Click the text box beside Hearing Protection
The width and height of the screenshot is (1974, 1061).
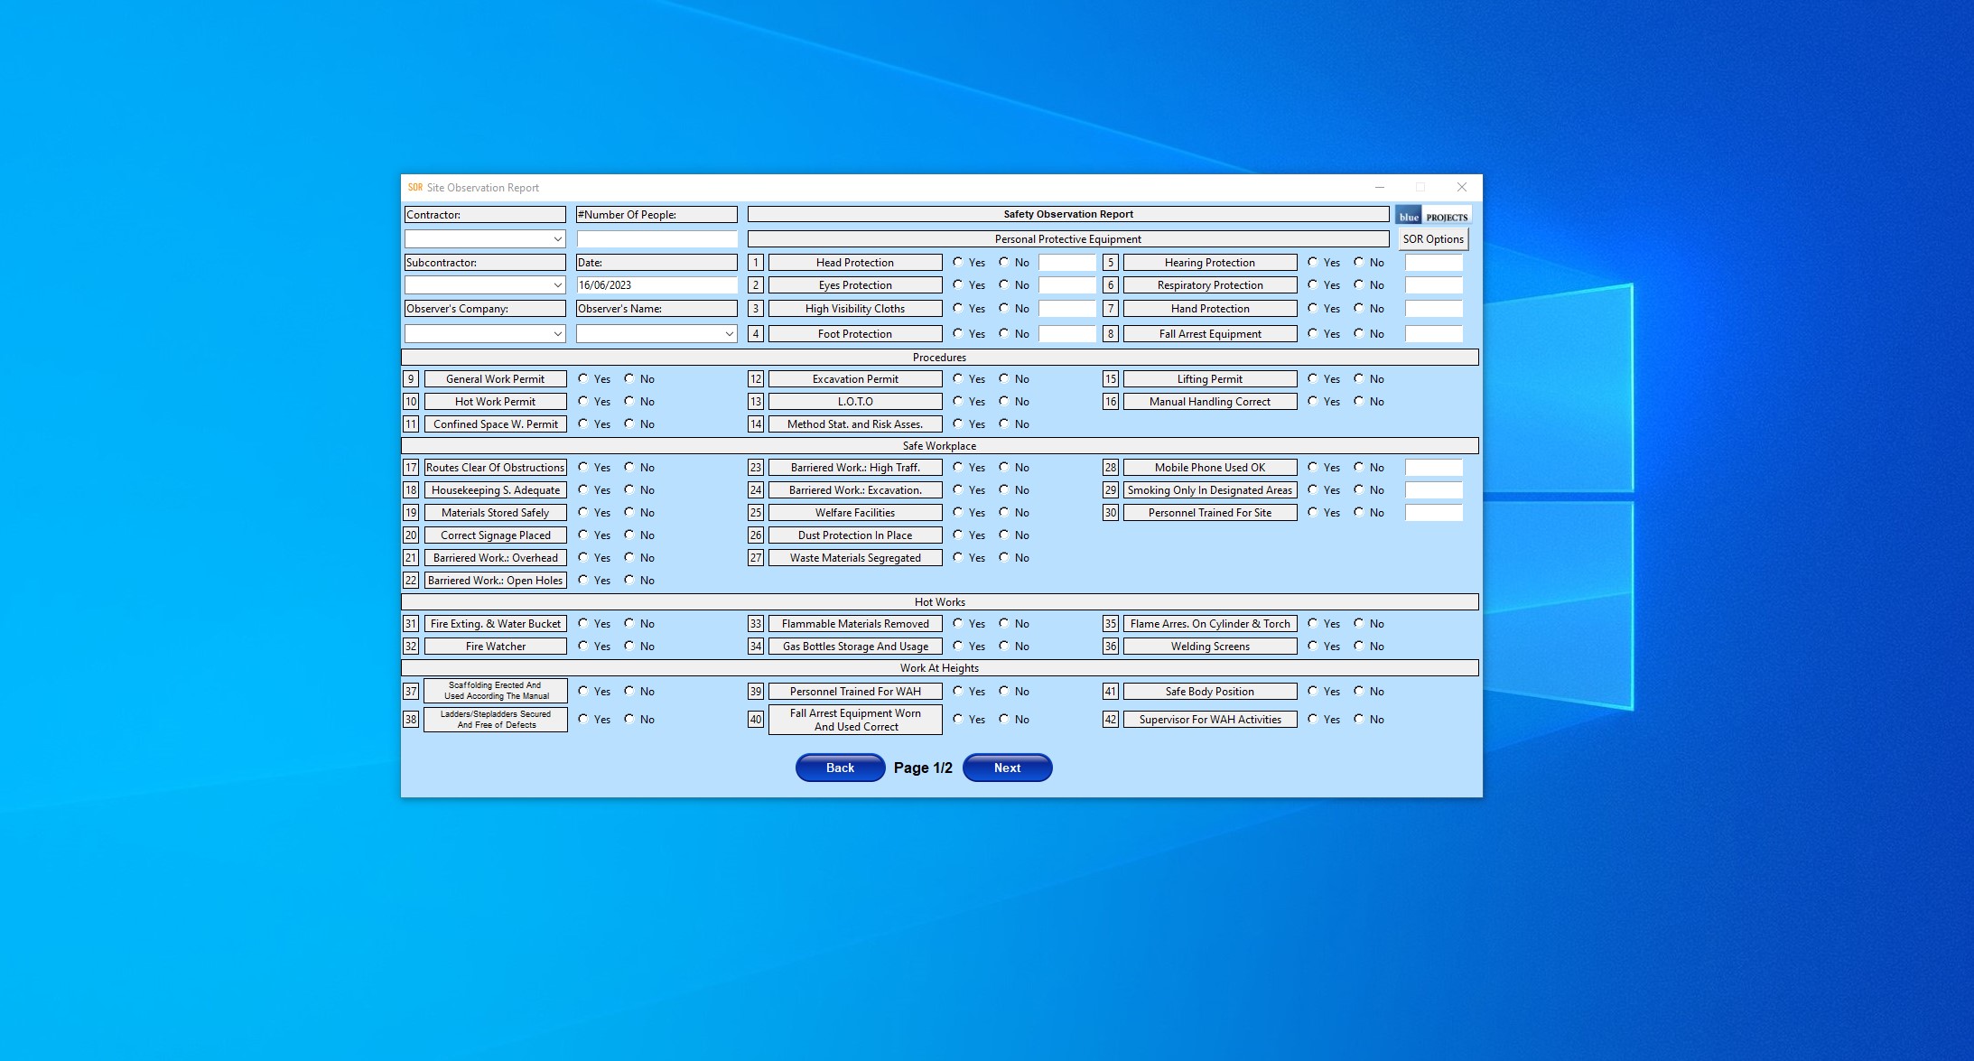pyautogui.click(x=1433, y=263)
